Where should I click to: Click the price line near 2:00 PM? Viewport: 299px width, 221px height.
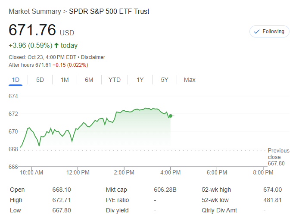point(124,111)
